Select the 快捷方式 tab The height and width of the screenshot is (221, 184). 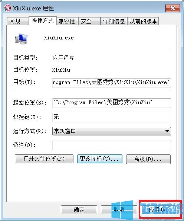[x=43, y=21]
